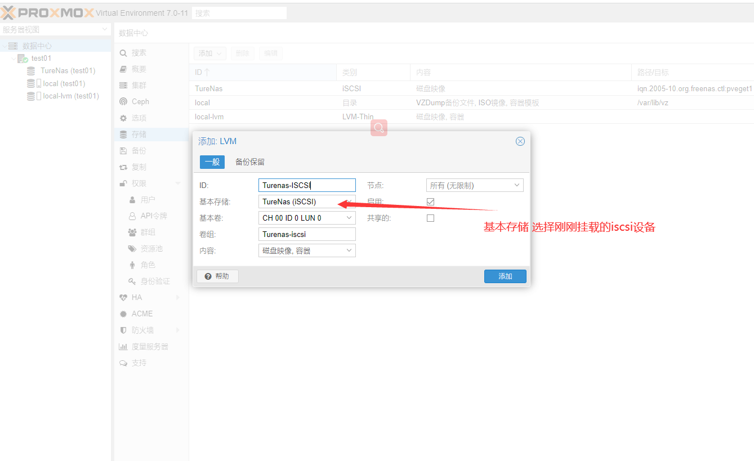Collapse the 数据中心 tree node
Viewport: 754px width, 461px height.
(5, 46)
